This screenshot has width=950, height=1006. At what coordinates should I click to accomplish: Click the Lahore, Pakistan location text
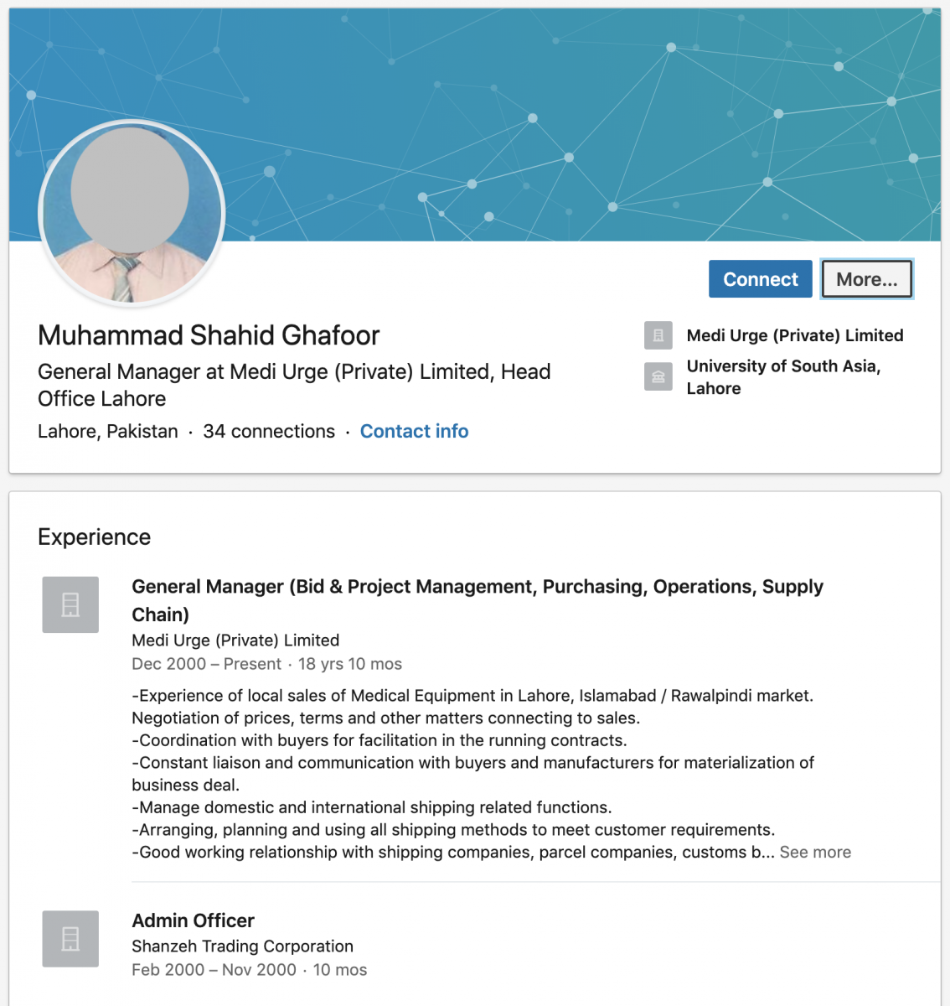coord(108,431)
